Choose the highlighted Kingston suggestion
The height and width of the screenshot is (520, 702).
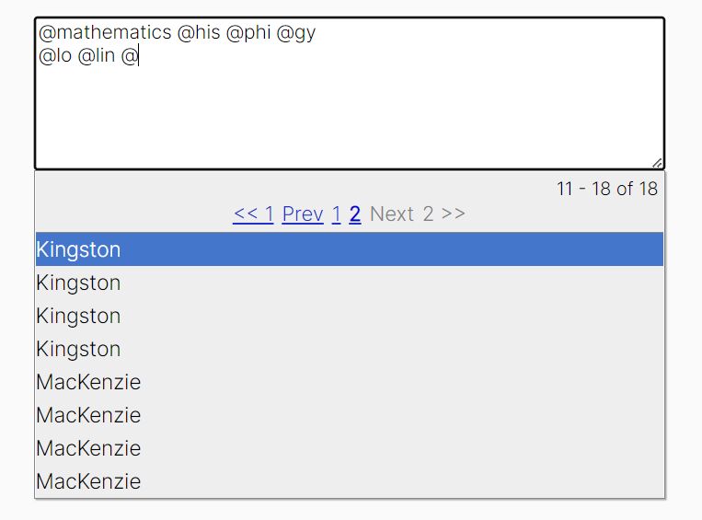point(350,249)
